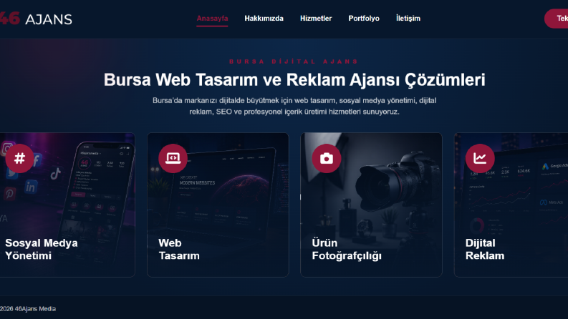The image size is (568, 319).
Task: Click the paragraph starting Bursa'da markanızı dijitalde
Action: tap(294, 106)
